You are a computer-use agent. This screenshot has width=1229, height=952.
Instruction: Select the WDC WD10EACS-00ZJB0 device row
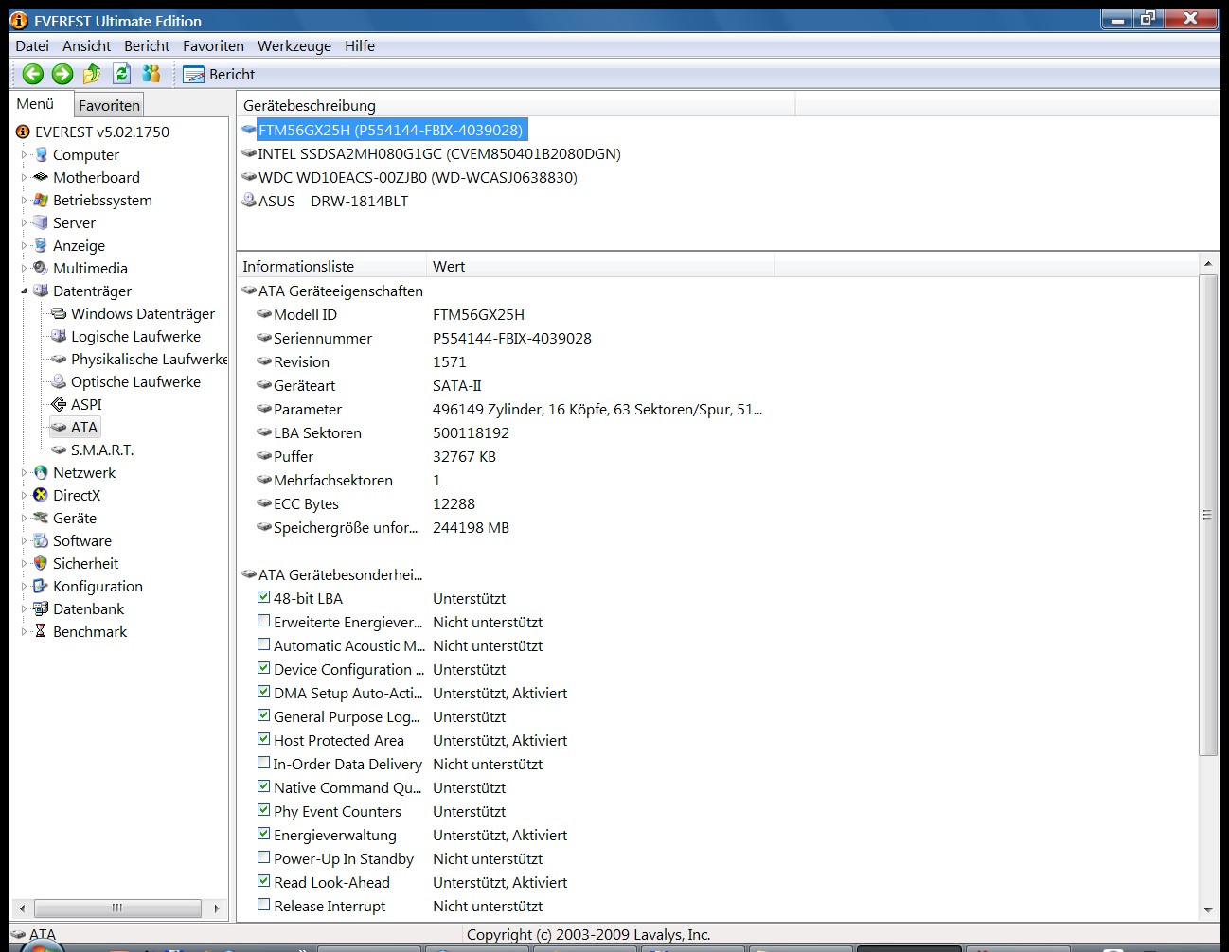(x=418, y=177)
